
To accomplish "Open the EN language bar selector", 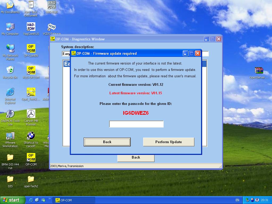I will coord(237,200).
